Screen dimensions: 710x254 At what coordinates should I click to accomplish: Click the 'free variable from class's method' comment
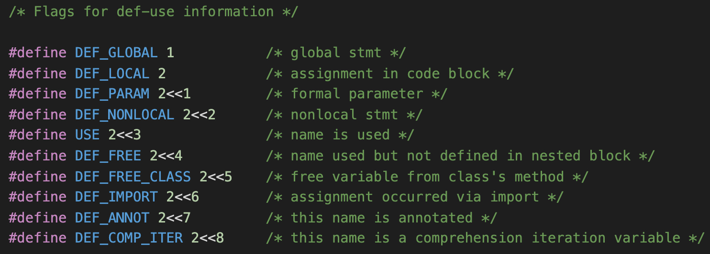[427, 177]
